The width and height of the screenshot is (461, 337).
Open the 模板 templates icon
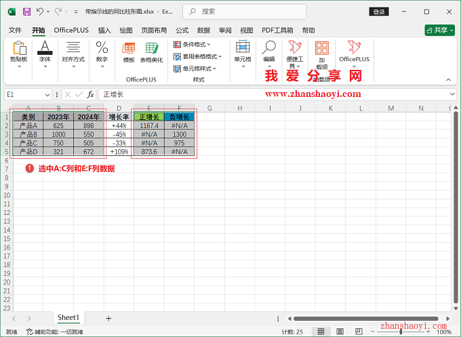128,52
